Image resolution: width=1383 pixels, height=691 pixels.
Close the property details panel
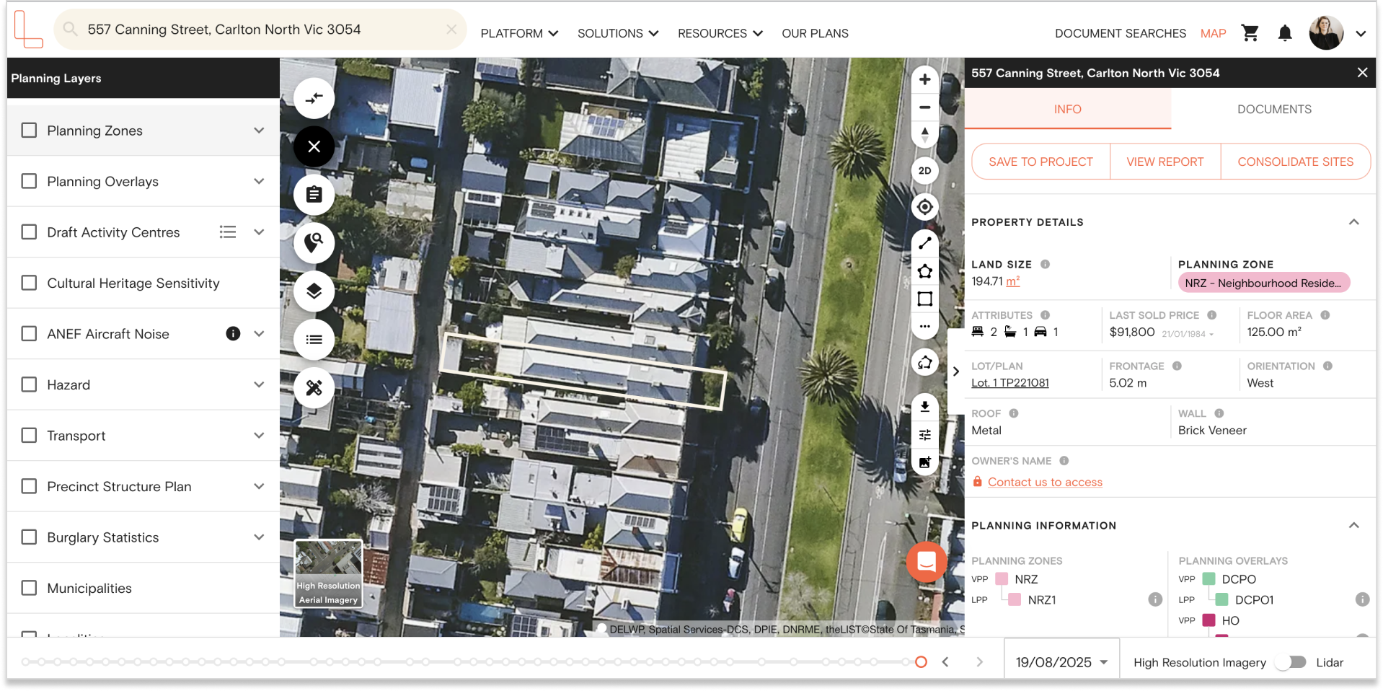[1362, 73]
